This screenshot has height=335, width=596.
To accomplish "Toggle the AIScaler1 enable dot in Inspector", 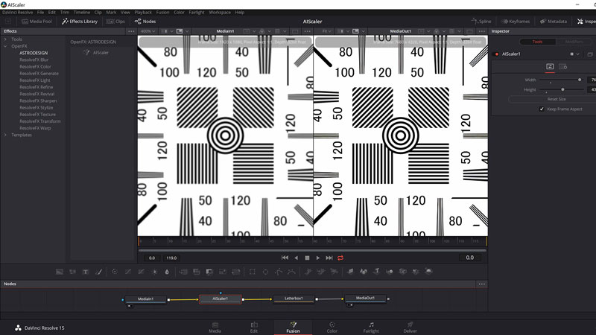I will tap(497, 54).
